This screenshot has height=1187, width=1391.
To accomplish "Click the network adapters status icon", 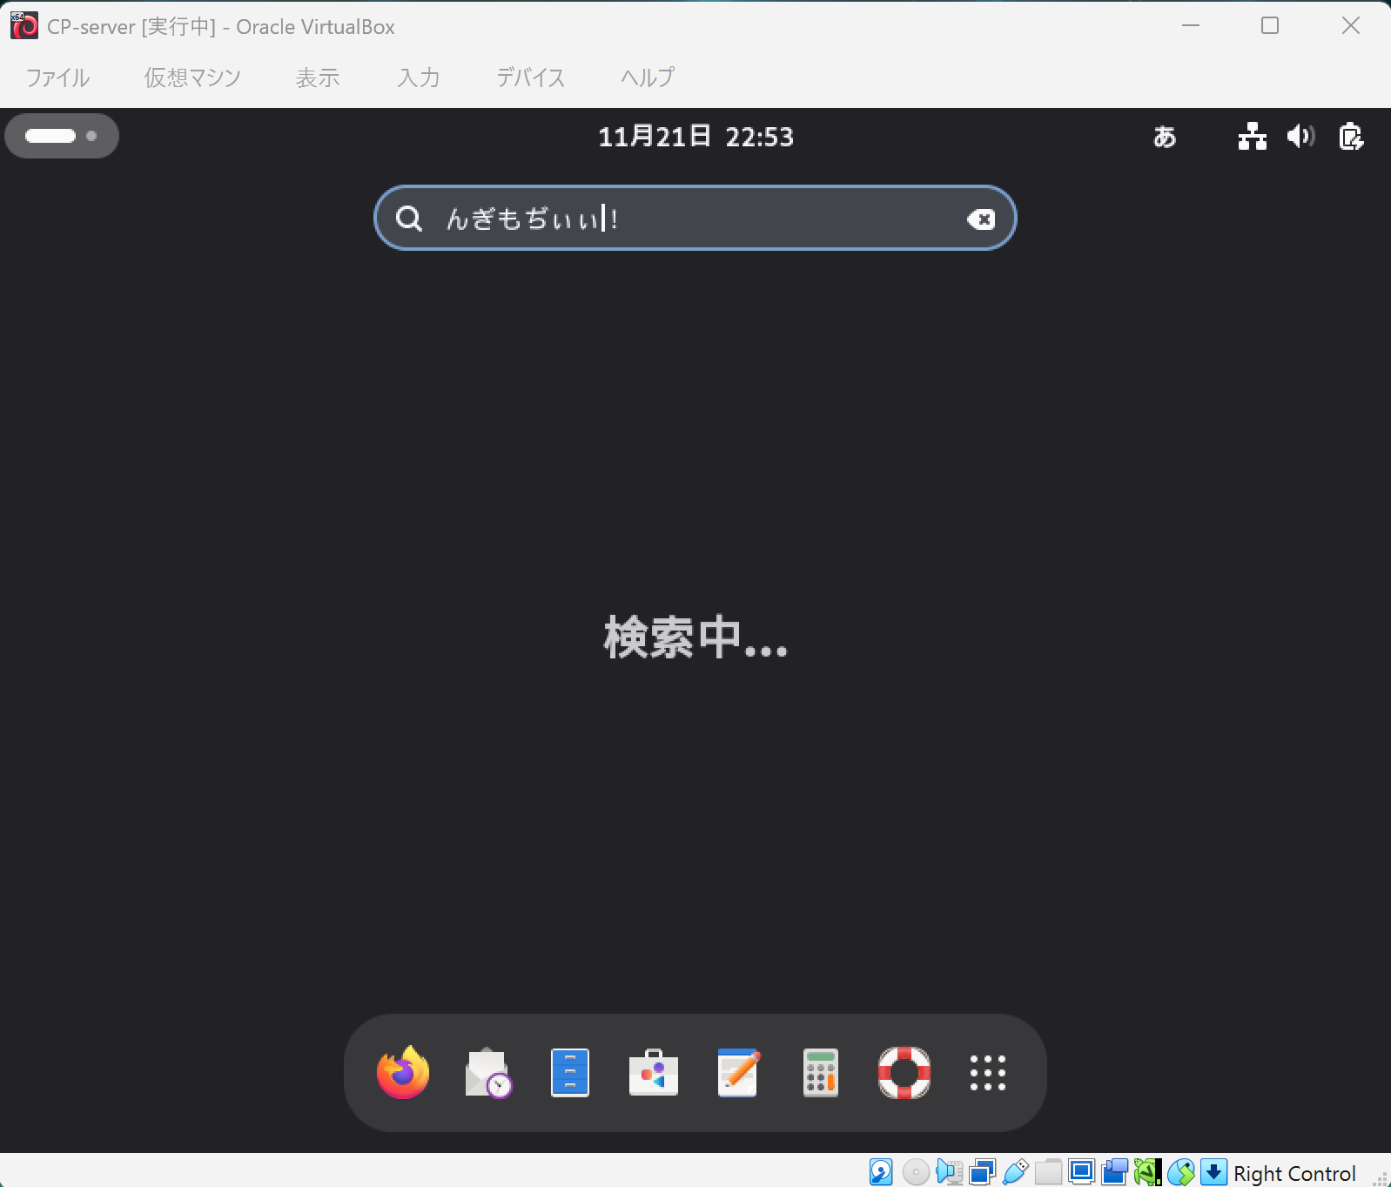I will pos(983,1172).
